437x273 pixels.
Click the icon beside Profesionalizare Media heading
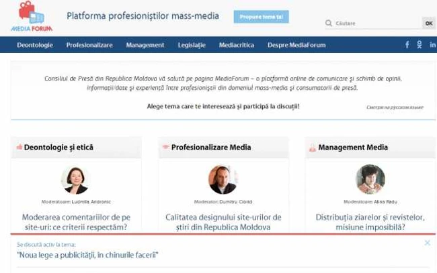(165, 147)
